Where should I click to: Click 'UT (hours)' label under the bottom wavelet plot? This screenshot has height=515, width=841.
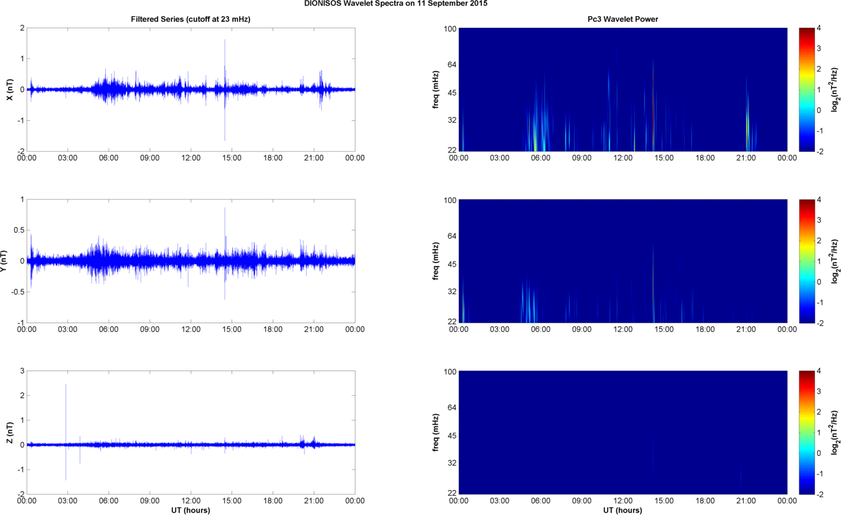623,510
